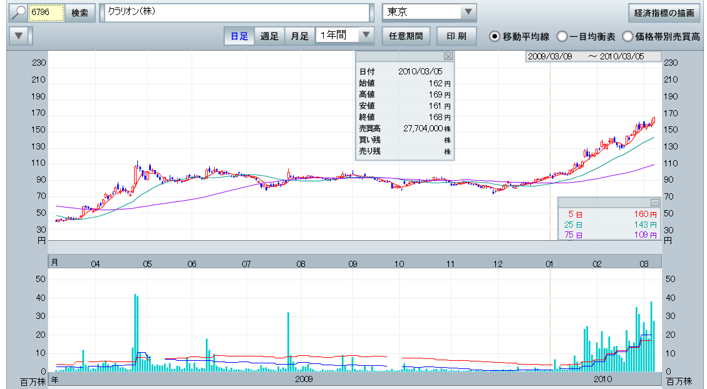Click the 印刷 print button
Screen dimensions: 707x389
click(x=457, y=36)
